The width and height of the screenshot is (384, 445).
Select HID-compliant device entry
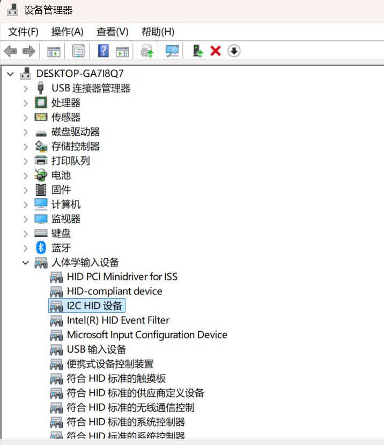114,291
